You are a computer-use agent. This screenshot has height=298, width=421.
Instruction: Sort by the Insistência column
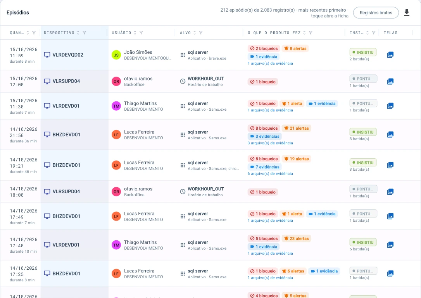368,33
